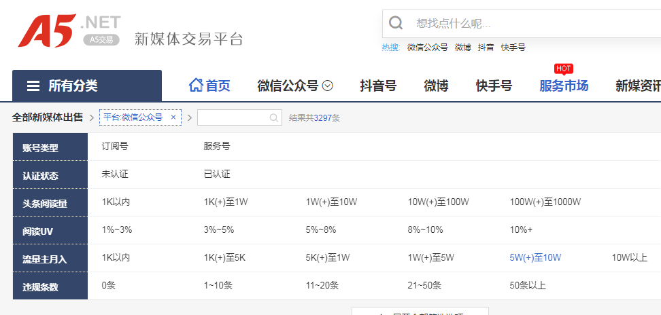
Task: Remove the 平台:微信公众号 filter tag
Action: coord(173,117)
